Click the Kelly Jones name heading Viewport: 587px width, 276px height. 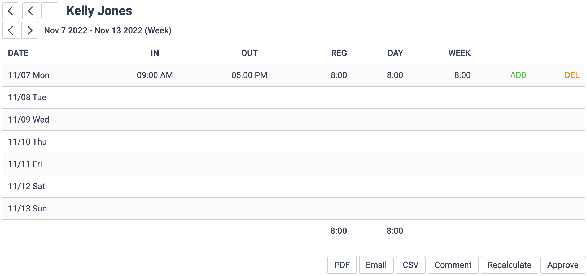click(99, 11)
